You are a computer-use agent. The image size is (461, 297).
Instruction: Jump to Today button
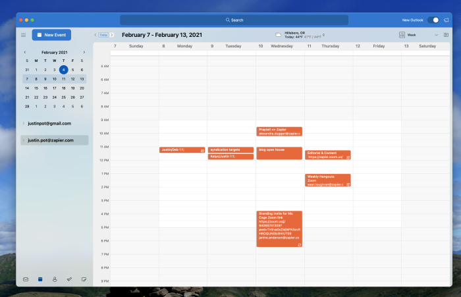[103, 35]
